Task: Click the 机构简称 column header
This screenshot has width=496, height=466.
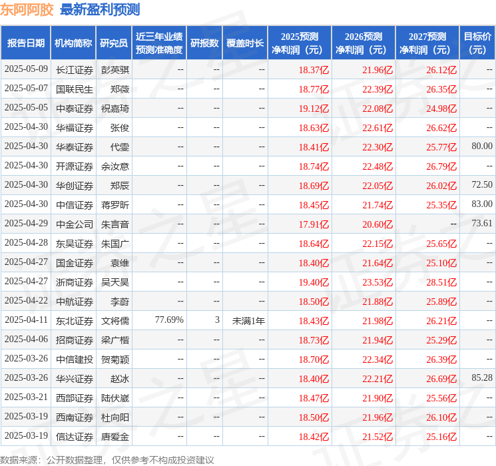Action: (73, 43)
